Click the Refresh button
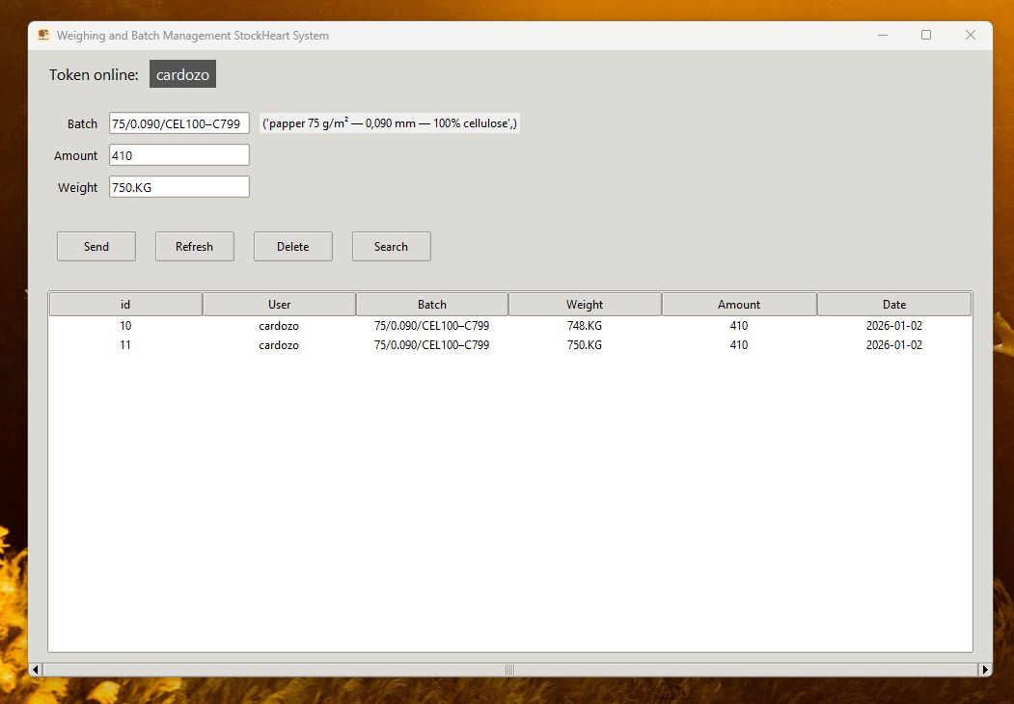The width and height of the screenshot is (1014, 704). tap(194, 247)
